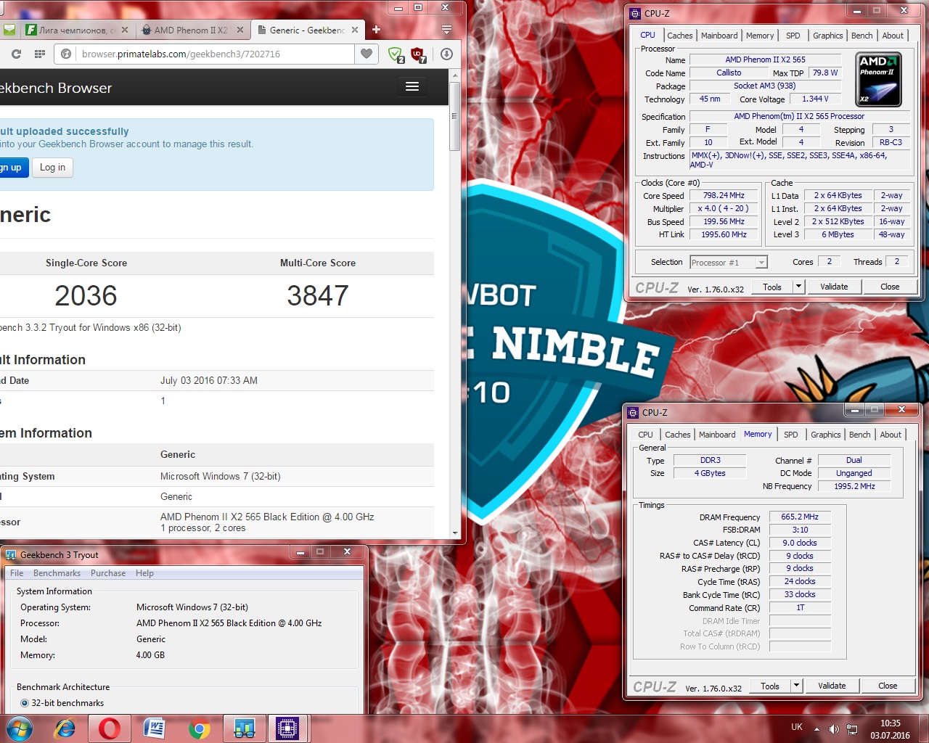Open About tab in top CPU-Z window
The height and width of the screenshot is (743, 929).
point(893,36)
